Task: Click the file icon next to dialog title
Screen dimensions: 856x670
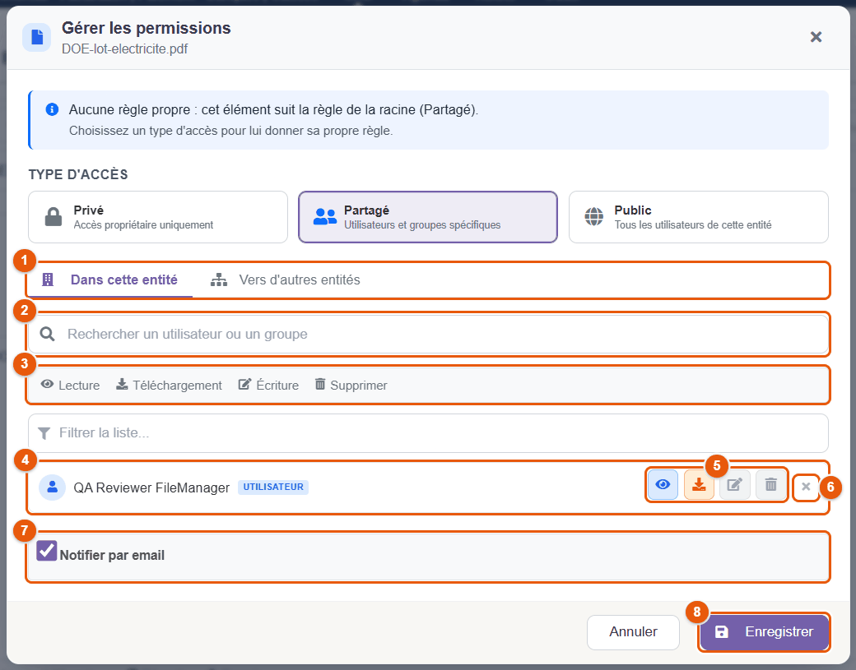Action: point(36,37)
